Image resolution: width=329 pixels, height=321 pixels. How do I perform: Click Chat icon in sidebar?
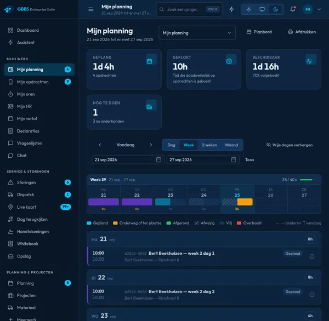point(10,156)
